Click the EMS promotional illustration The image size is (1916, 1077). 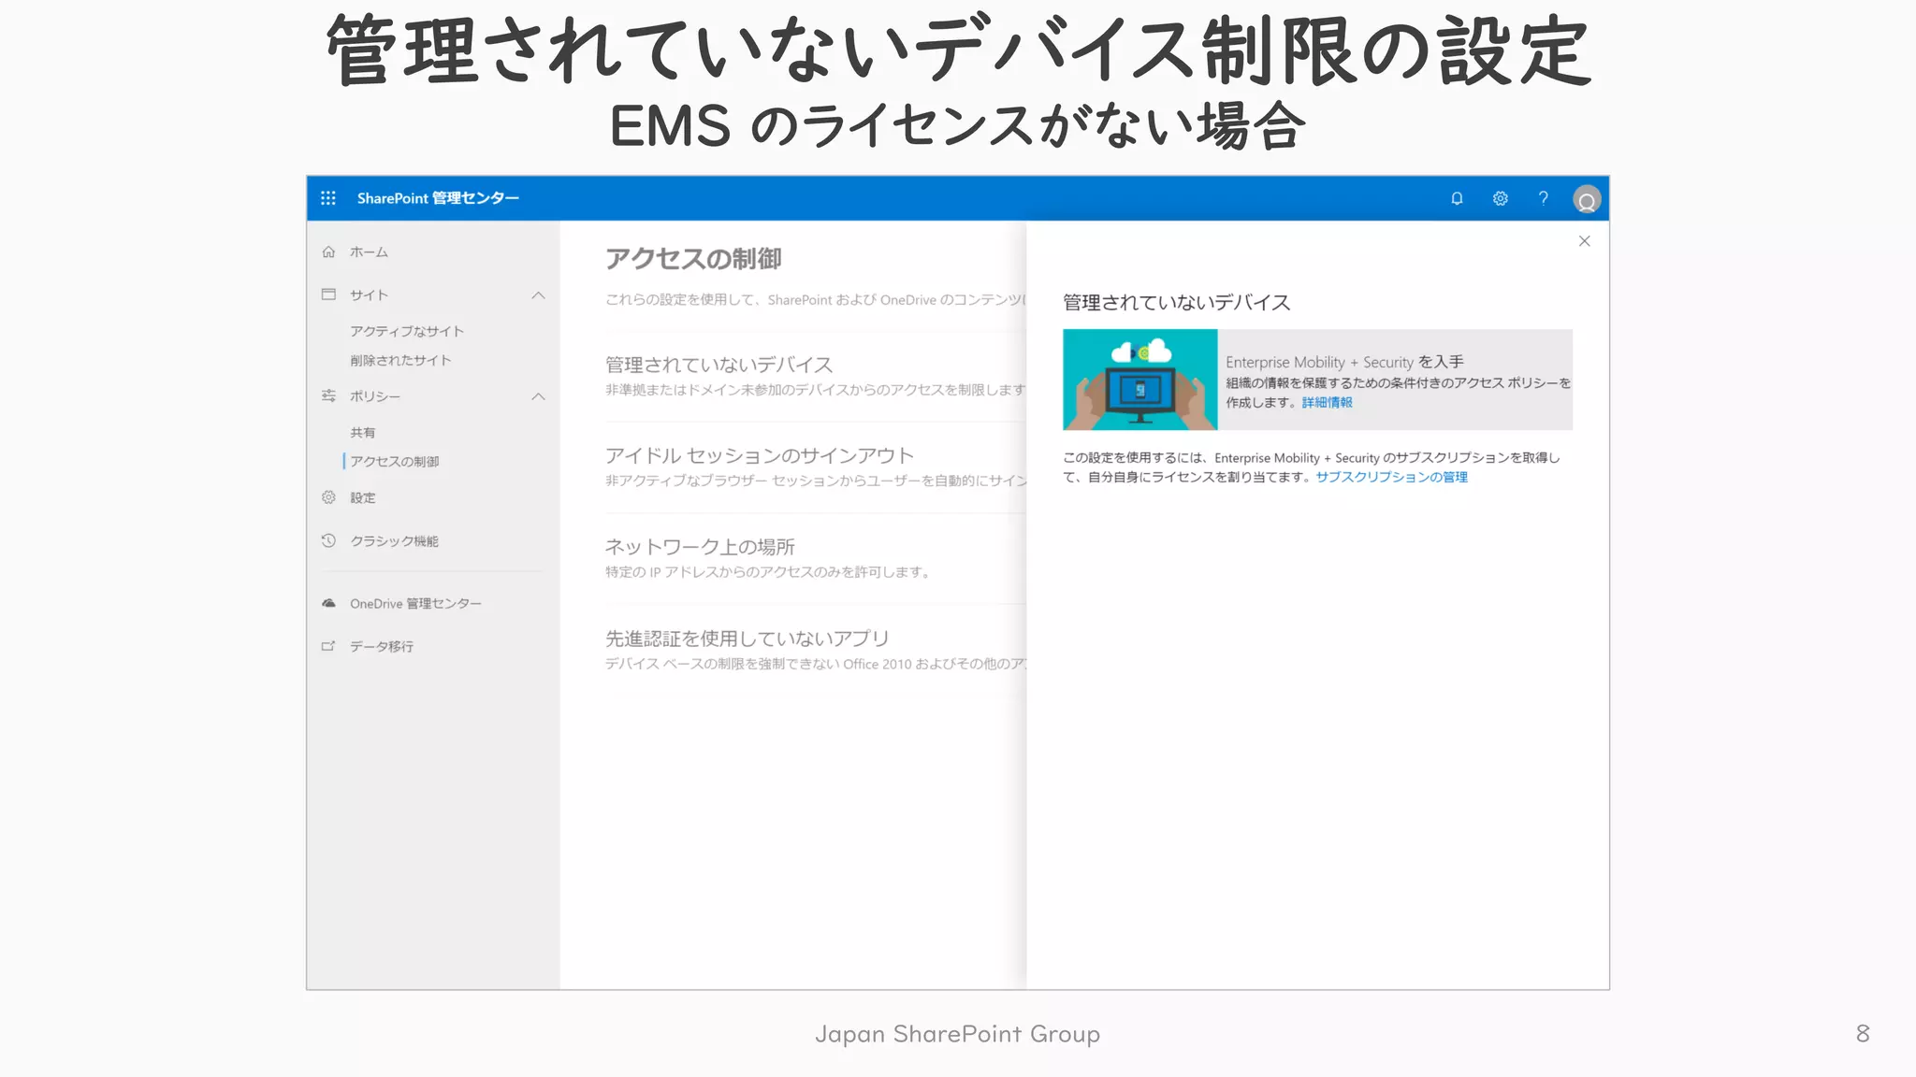[x=1139, y=380]
